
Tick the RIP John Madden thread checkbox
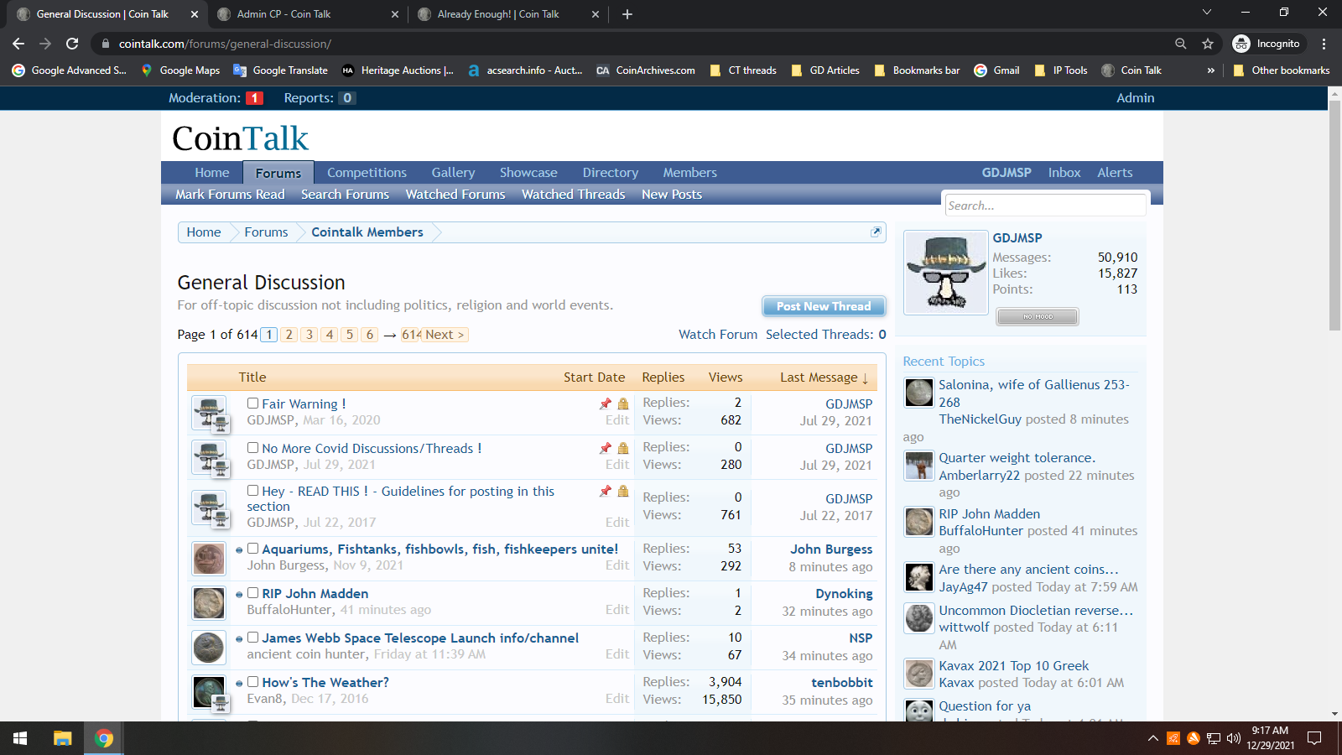[252, 593]
